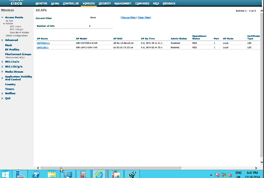Open Windows PowerShell from the taskbar
This screenshot has height=178, width=264.
[36, 174]
